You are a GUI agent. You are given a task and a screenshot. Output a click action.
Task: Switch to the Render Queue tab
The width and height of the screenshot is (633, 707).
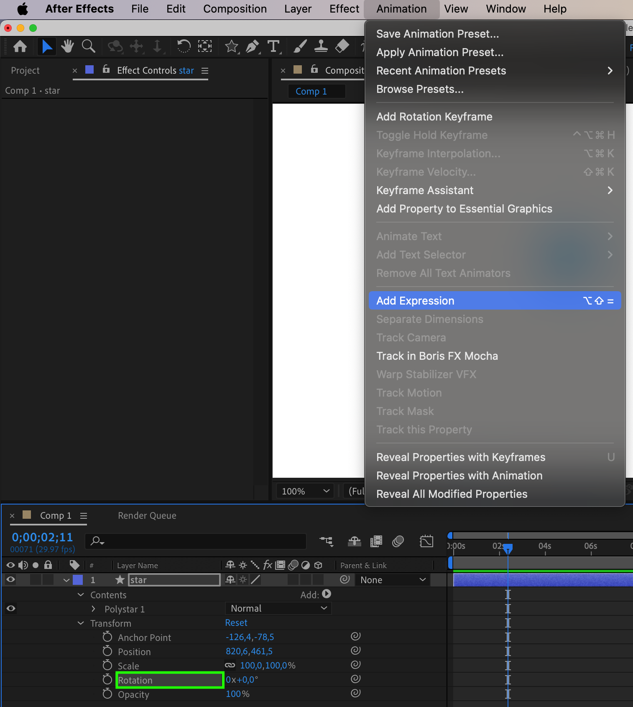pos(147,515)
